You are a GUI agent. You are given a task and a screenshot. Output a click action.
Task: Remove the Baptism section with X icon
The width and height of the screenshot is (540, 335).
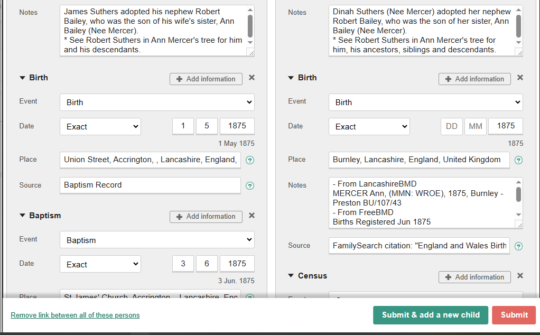252,216
